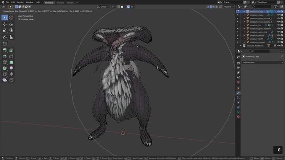Select the Select Box tool
285x160 pixels.
coord(4,18)
